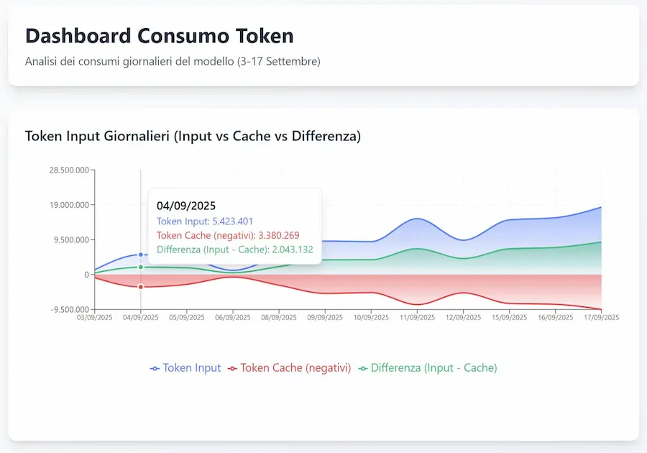Toggle Differenza (Input - Cache) legend label
Screen dimensions: 647x453
click(433, 367)
